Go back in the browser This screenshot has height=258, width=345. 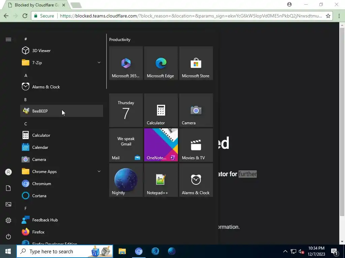coord(6,16)
